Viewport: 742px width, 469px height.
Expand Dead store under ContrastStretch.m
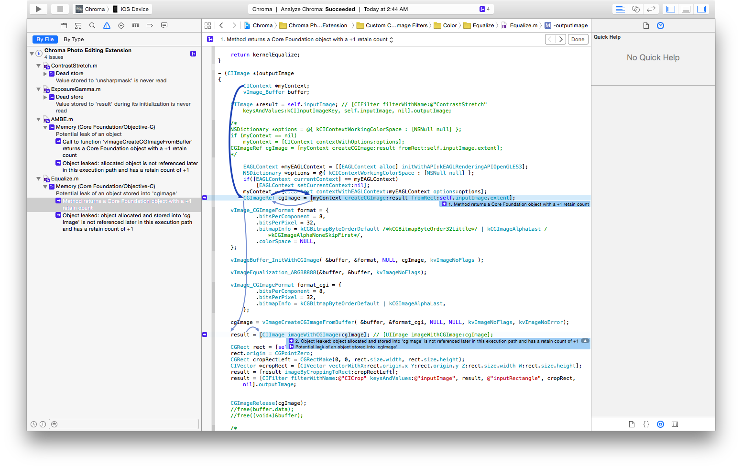coord(45,74)
